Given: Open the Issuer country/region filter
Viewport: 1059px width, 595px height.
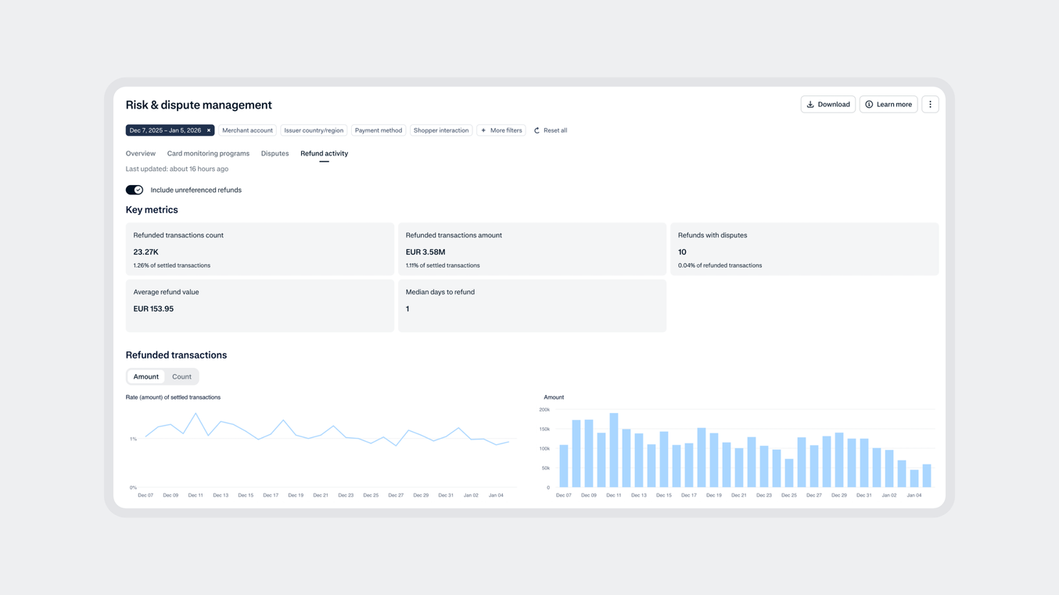Looking at the screenshot, I should tap(314, 130).
